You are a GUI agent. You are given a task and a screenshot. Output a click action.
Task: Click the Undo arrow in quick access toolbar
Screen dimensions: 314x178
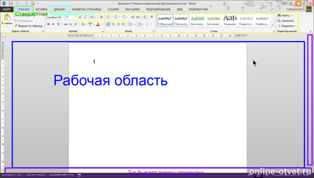pos(18,4)
